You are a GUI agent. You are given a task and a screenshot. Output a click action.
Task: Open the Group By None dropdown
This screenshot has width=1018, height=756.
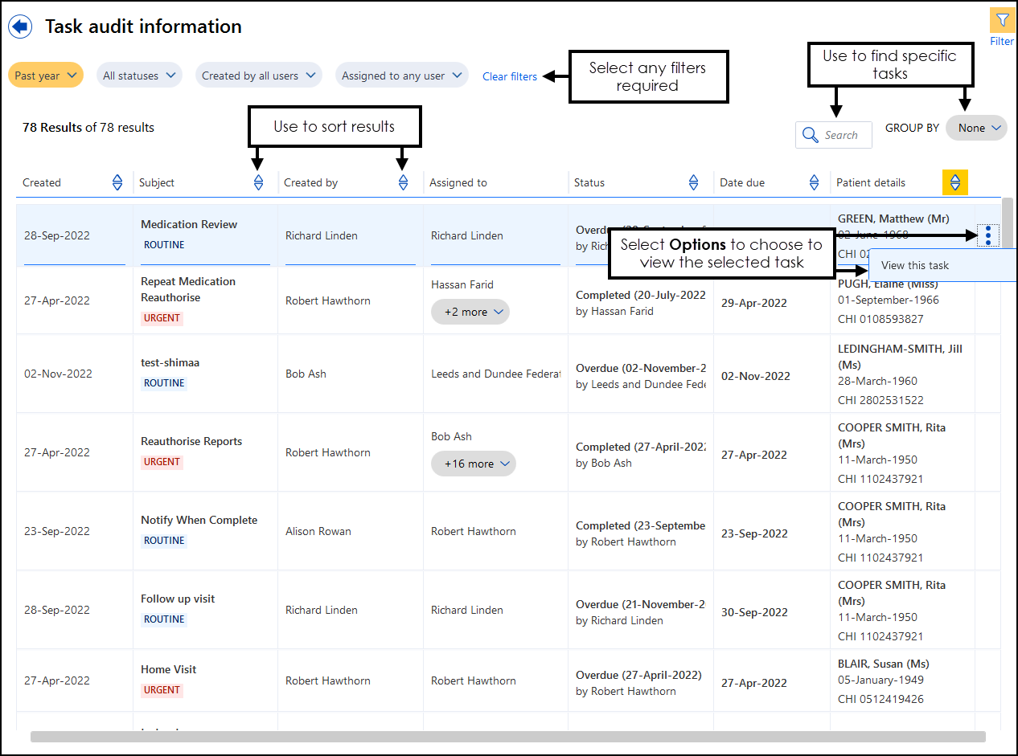coord(976,128)
